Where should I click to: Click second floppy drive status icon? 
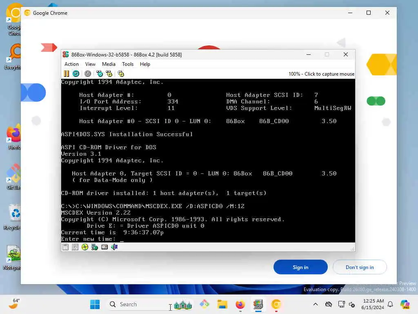coord(75,247)
